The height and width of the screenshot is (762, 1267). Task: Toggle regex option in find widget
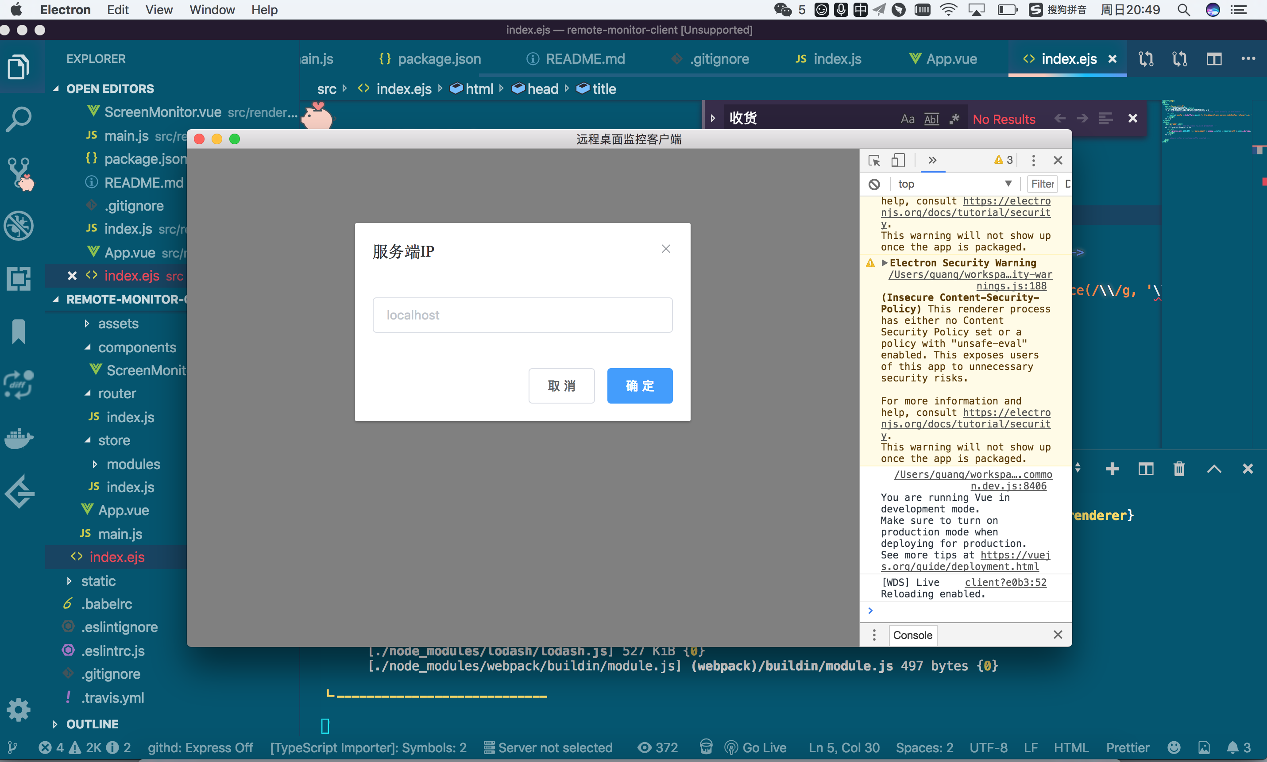[x=954, y=119]
